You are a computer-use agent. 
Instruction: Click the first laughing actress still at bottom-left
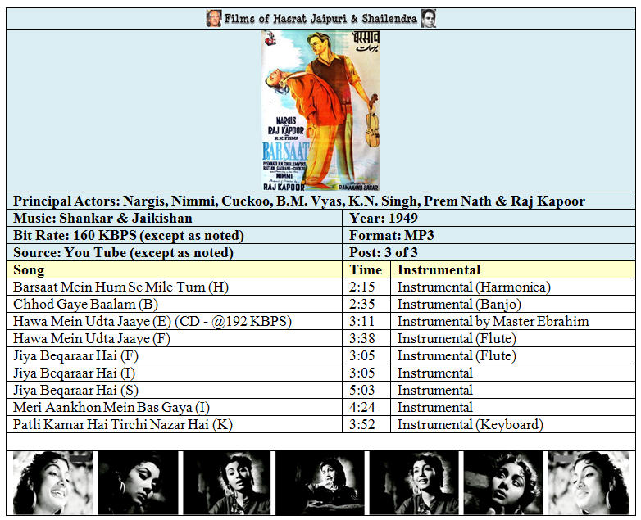53,482
